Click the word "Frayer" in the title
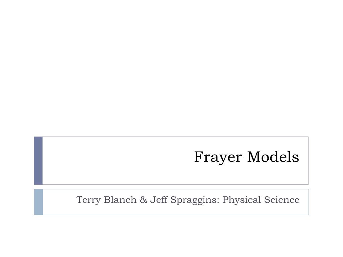The image size is (343, 257). point(218,157)
